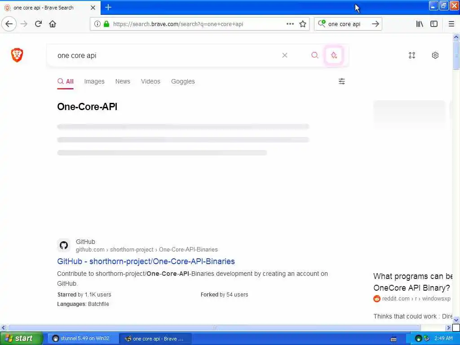
Task: Open the Library bookshelf icon
Action: pyautogui.click(x=420, y=24)
